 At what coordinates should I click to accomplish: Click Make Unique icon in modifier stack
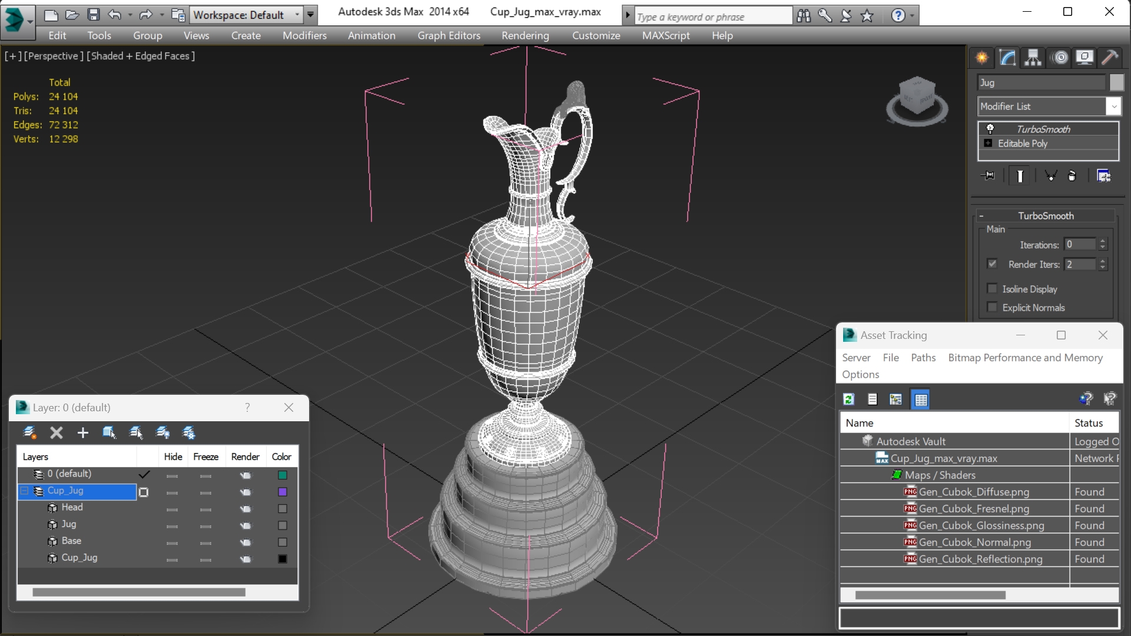1050,176
